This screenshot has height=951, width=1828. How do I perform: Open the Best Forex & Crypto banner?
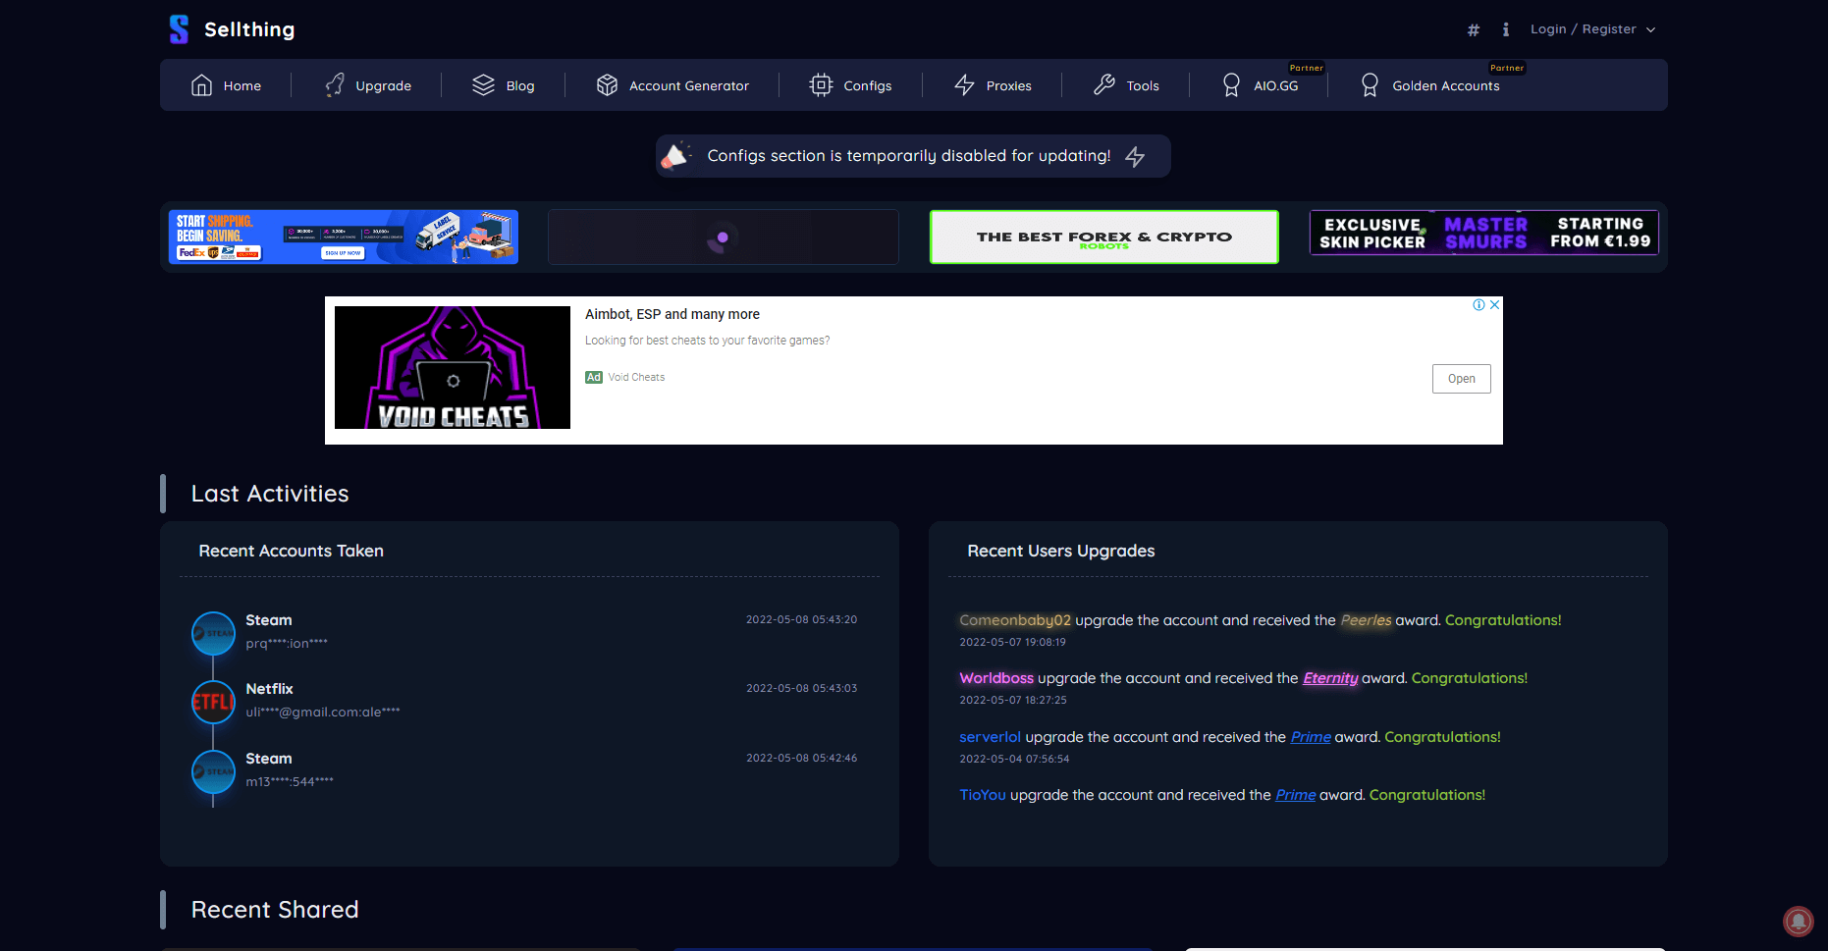[1103, 237]
